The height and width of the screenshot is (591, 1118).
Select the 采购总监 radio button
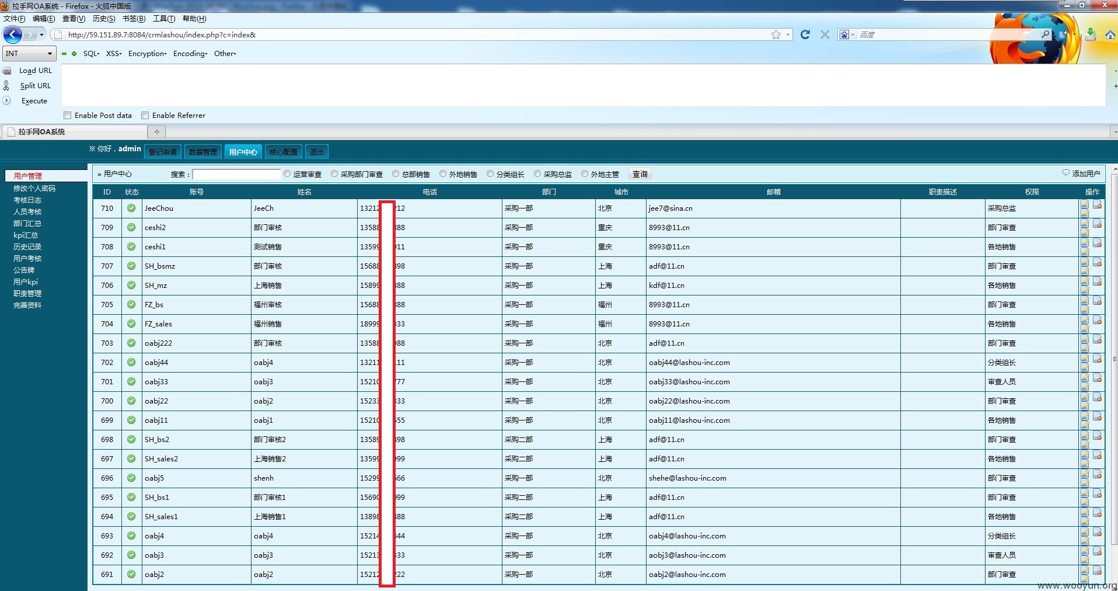537,173
